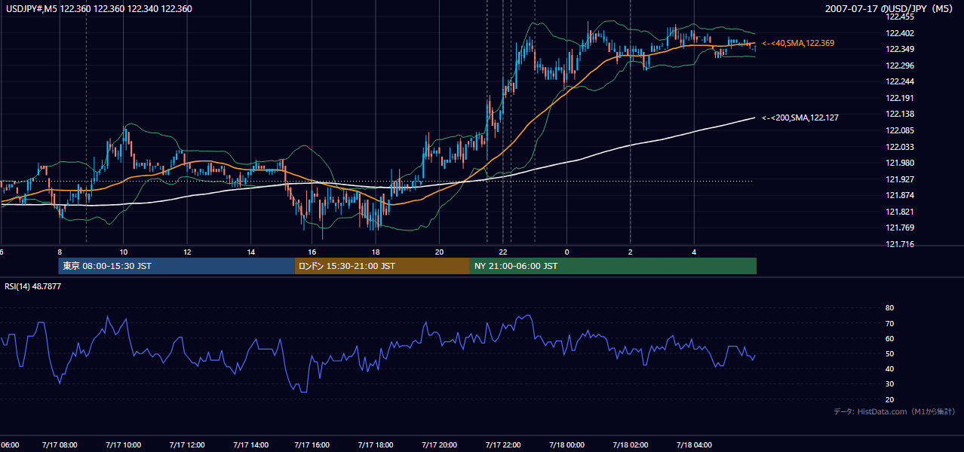The width and height of the screenshot is (964, 452).
Task: Select the orange 40 SMA label 122.369
Action: (x=798, y=44)
